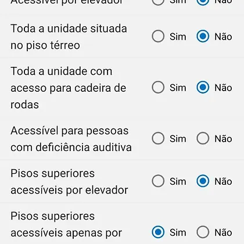
Task: Click Sim label for Pisos superiores por elevador
Action: coord(178,181)
